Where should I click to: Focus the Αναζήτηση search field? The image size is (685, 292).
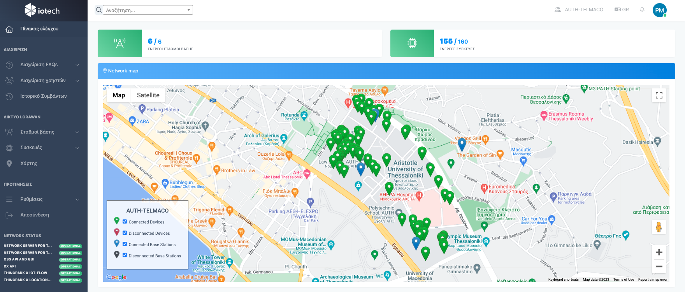148,10
